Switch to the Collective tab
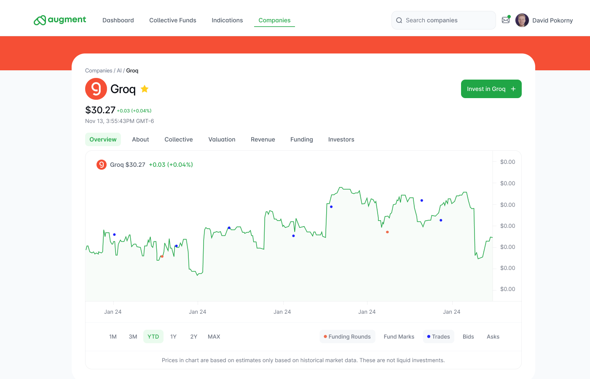The height and width of the screenshot is (379, 590). pos(179,139)
